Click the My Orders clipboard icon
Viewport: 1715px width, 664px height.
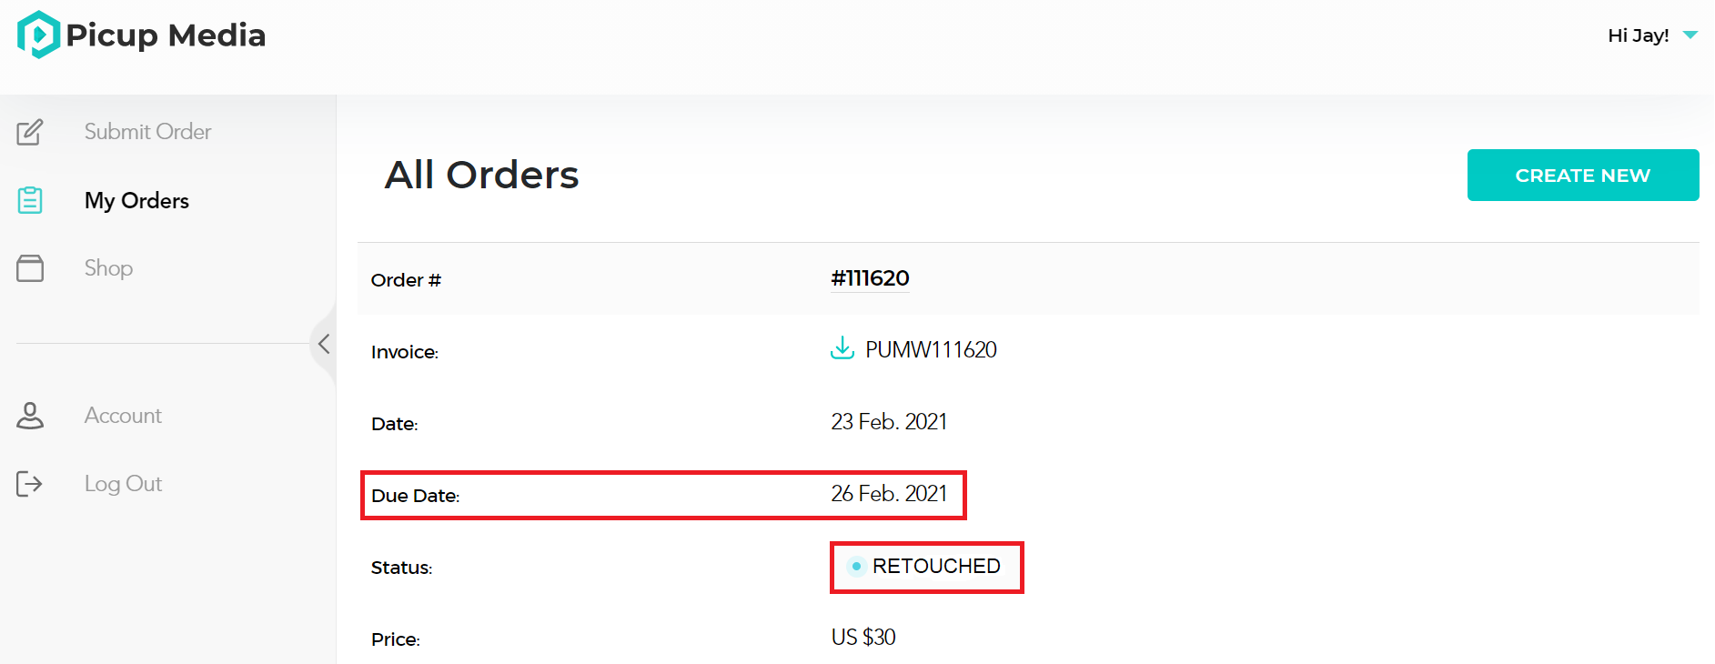point(30,200)
